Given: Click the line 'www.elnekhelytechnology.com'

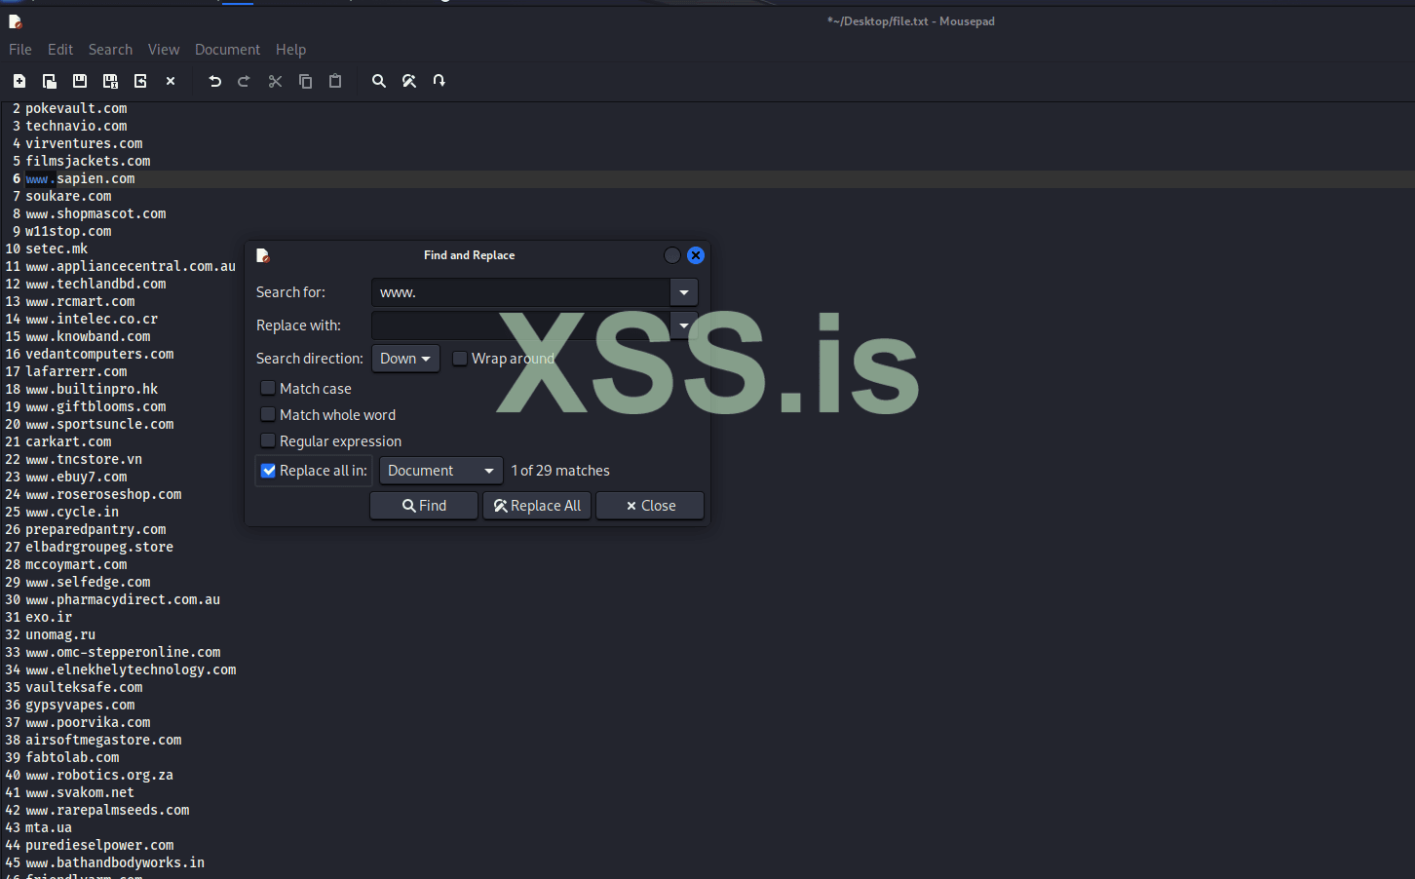Looking at the screenshot, I should pyautogui.click(x=131, y=669).
